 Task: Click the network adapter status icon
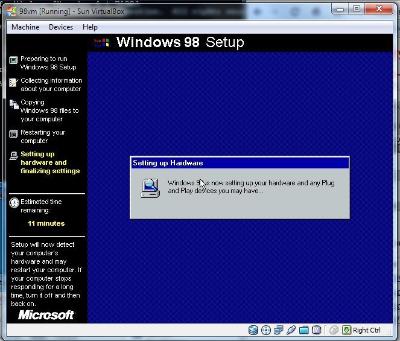tap(278, 330)
